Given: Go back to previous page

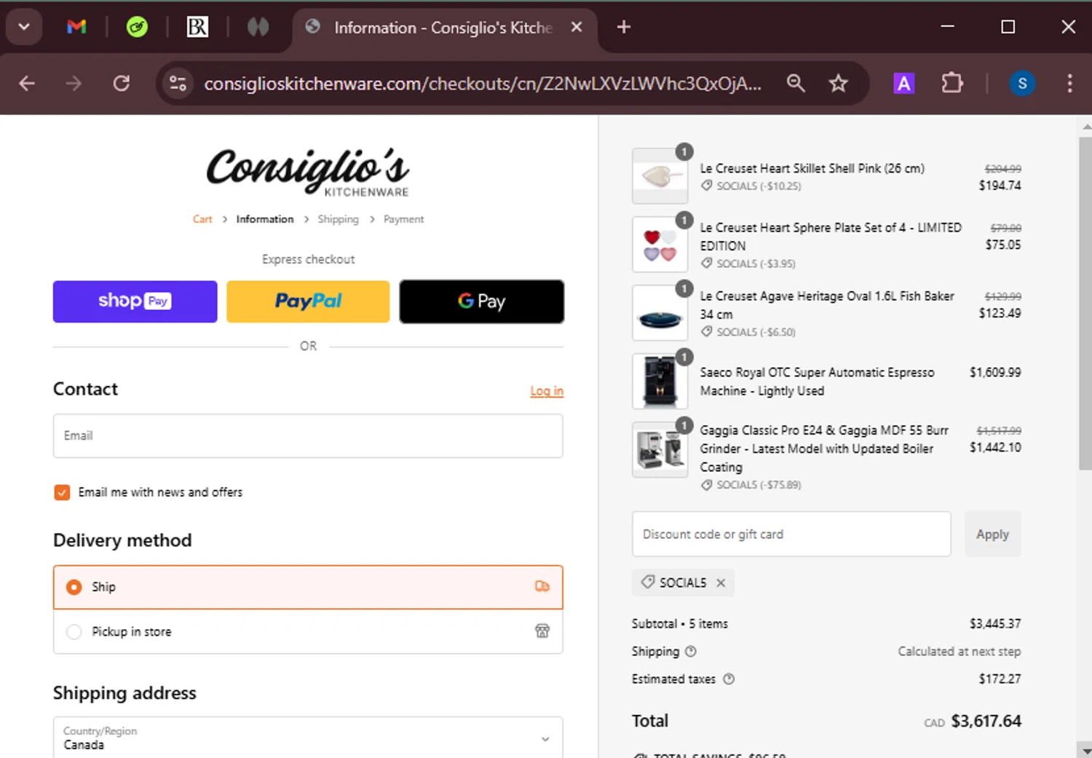Looking at the screenshot, I should click(27, 84).
